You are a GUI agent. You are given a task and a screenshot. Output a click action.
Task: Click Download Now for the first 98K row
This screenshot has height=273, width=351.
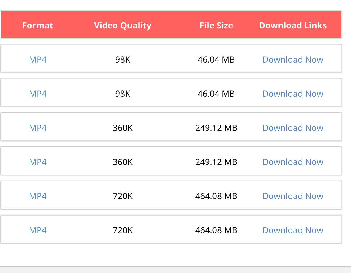[x=293, y=60]
